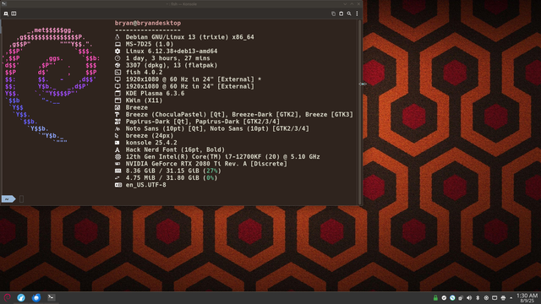Click the '1 day, 3 hours, 27 mins' uptime
541x304 pixels.
point(167,58)
